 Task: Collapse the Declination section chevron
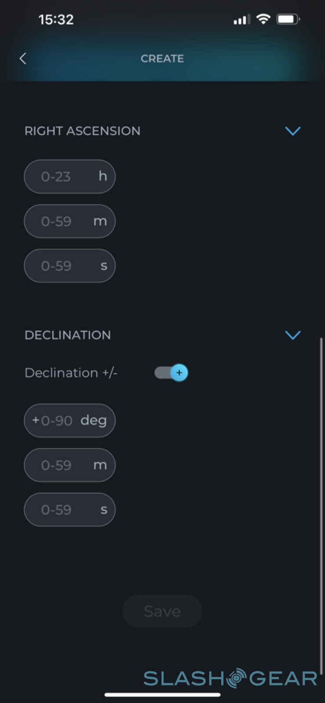point(292,335)
